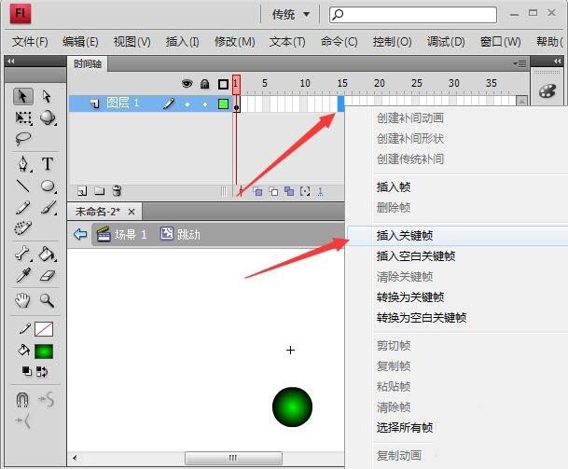Choose the Hand tool
Image resolution: width=568 pixels, height=469 pixels.
(22, 300)
